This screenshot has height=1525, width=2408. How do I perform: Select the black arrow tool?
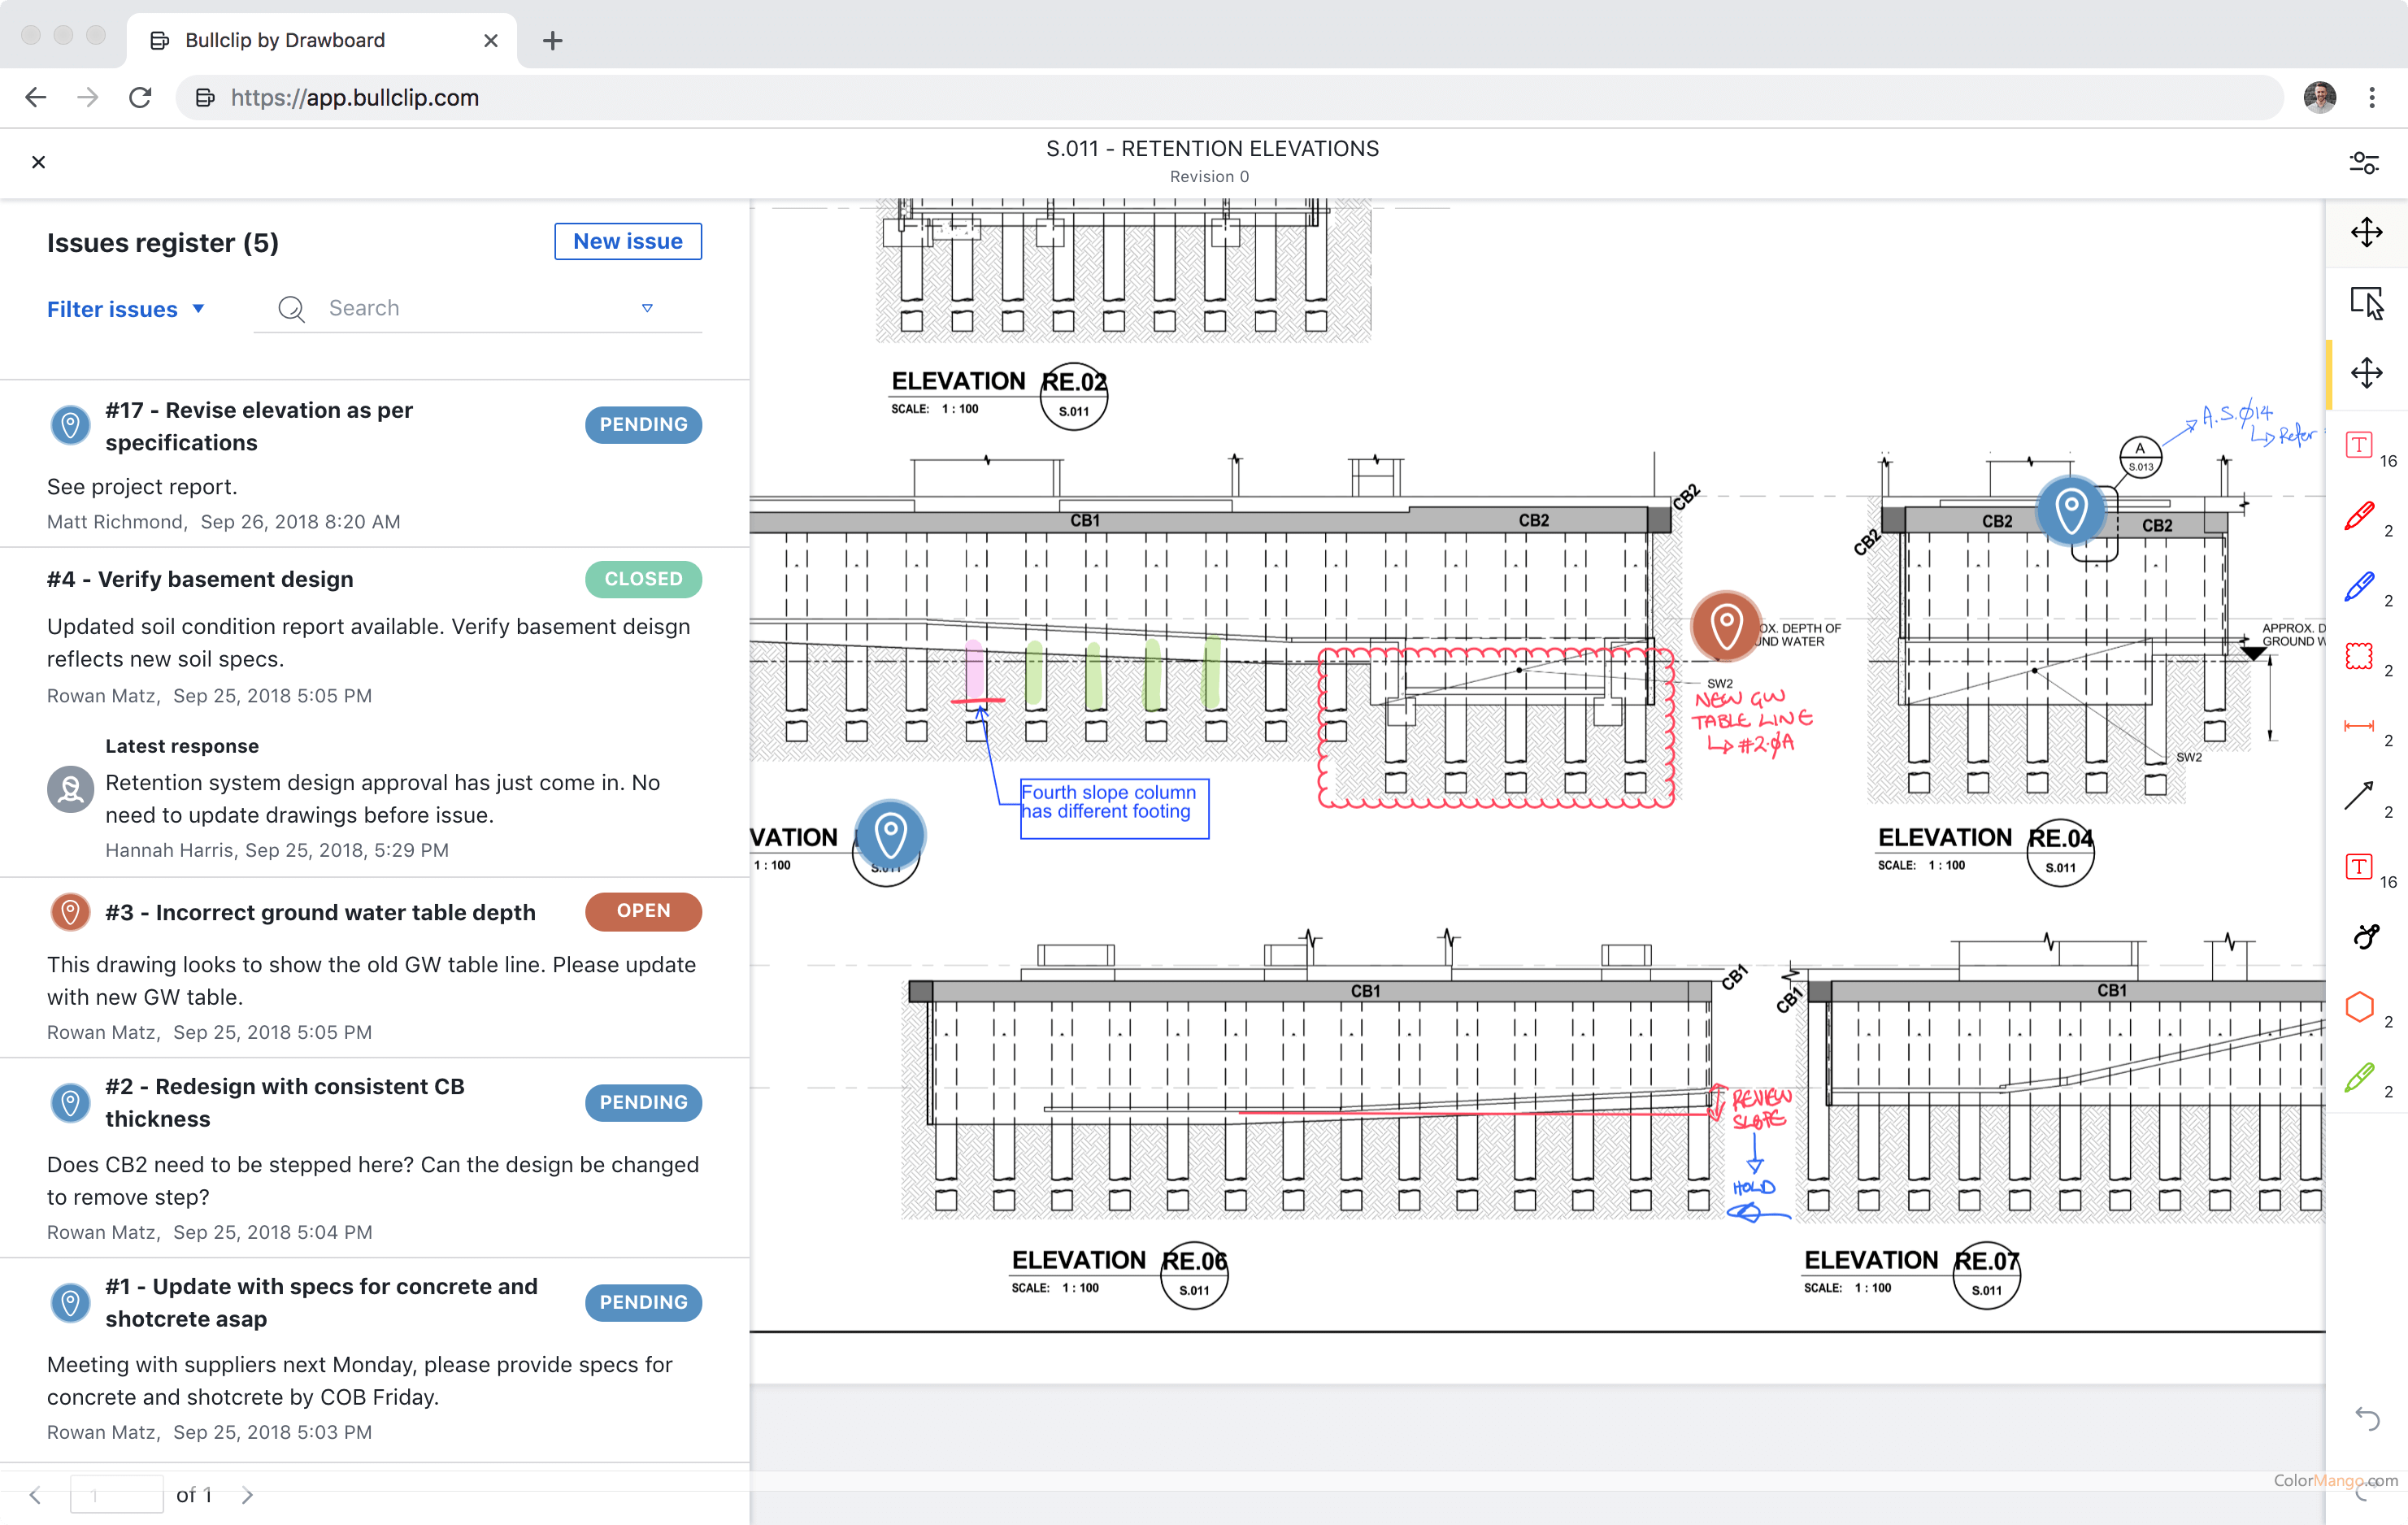point(2359,796)
